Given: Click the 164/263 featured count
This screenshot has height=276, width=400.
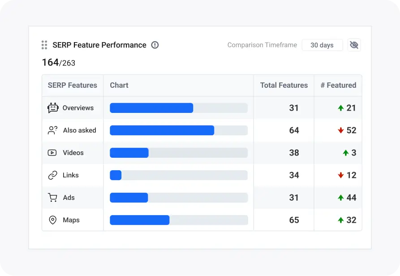Looking at the screenshot, I should [57, 62].
